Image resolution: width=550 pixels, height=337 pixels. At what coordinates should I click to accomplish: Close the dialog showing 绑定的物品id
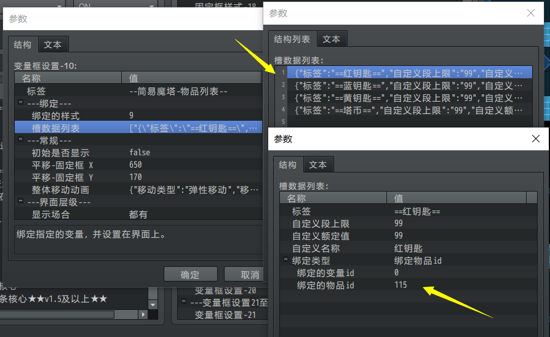point(535,139)
